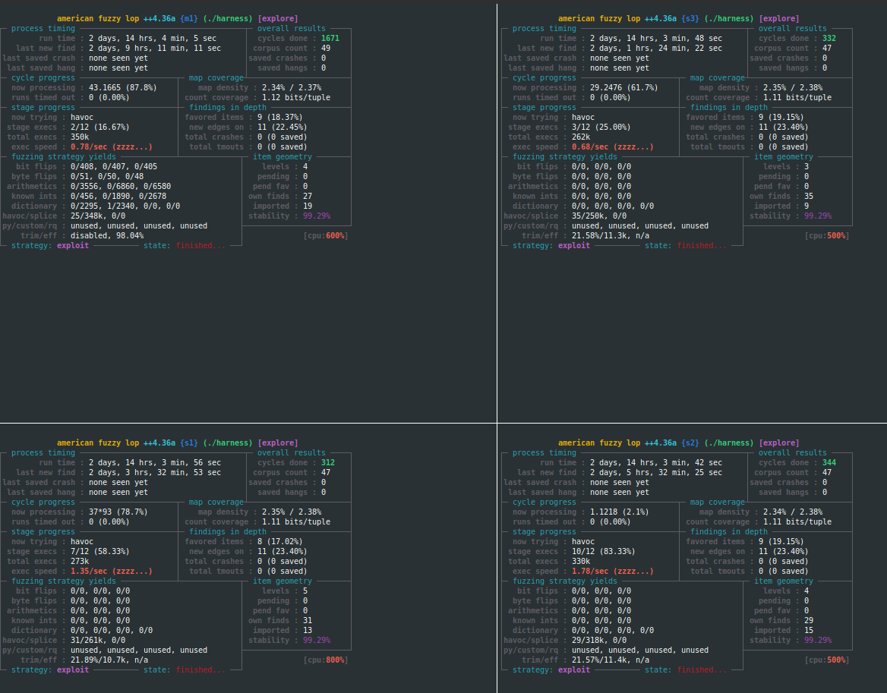
Task: Select the m1 pane title 'american fuzzy lop'
Action: pyautogui.click(x=98, y=19)
